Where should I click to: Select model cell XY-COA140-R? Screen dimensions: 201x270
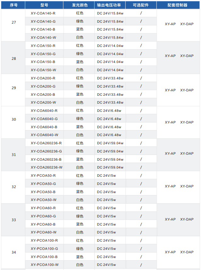click(43, 13)
